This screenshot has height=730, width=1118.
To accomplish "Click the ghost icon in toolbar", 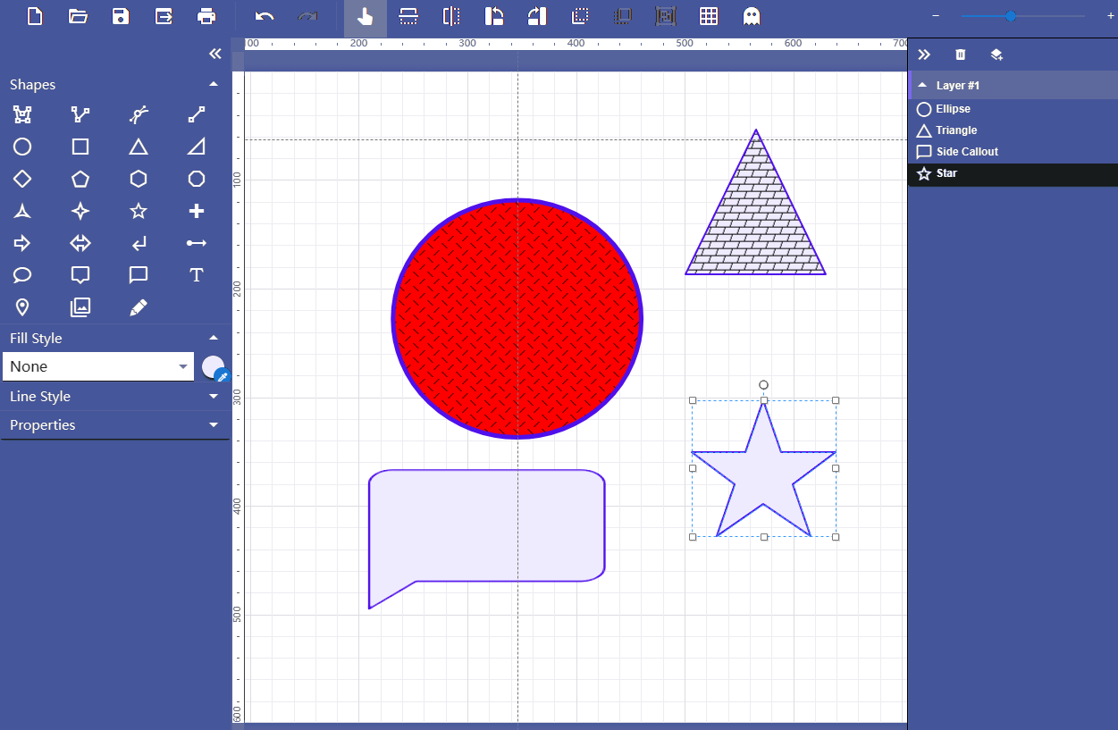I will 752,16.
